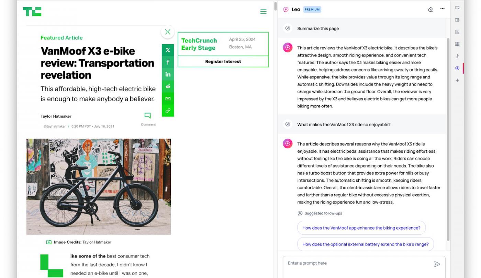Copy article link icon
Image resolution: width=481 pixels, height=278 pixels.
(x=168, y=111)
